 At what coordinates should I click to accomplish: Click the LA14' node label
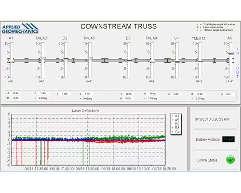pos(229,82)
